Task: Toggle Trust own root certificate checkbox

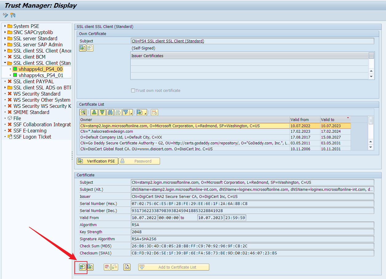Action: coord(133,91)
